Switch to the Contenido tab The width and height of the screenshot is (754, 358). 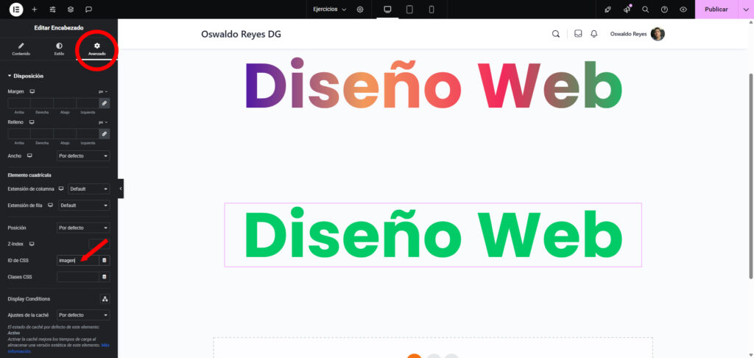(x=21, y=49)
